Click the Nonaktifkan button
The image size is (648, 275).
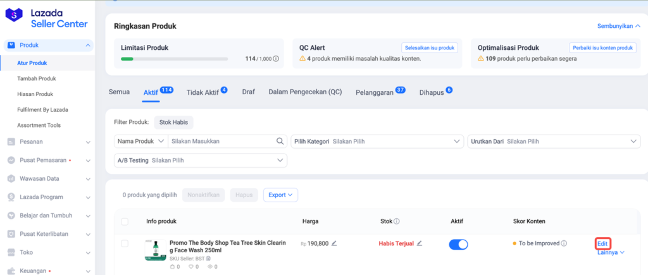pyautogui.click(x=204, y=195)
